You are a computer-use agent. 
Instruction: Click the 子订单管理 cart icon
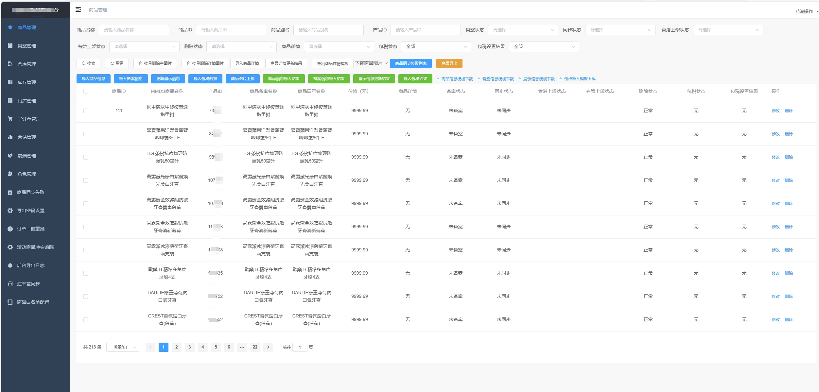point(10,119)
